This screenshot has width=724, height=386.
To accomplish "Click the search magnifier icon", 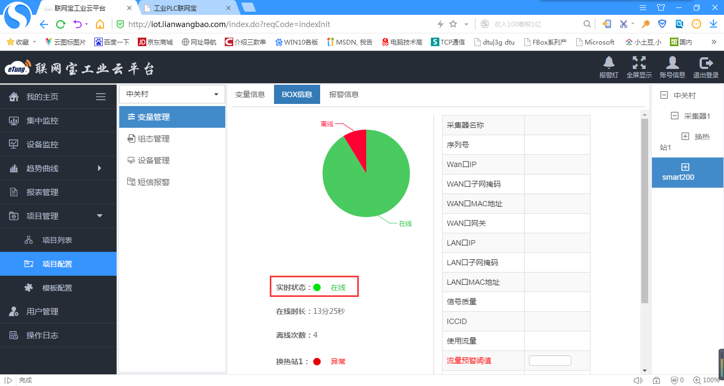I will pyautogui.click(x=587, y=24).
